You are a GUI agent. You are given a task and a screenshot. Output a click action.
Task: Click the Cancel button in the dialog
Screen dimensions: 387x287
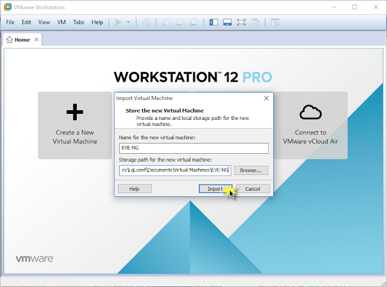tap(253, 189)
